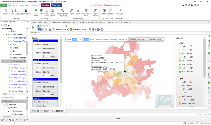The width and height of the screenshot is (211, 125).
Task: Enable Drag mode on map toolbar
Action: point(79,39)
